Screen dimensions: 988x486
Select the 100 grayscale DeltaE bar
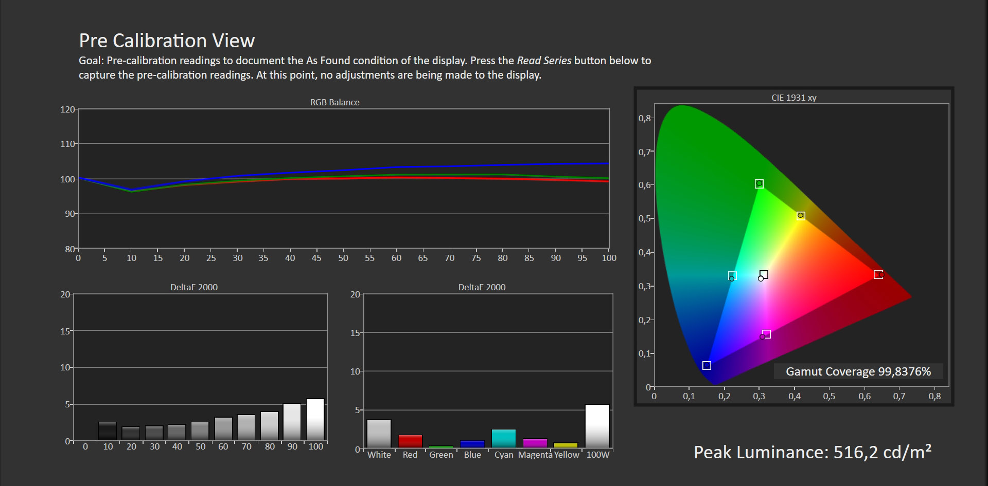(x=315, y=420)
